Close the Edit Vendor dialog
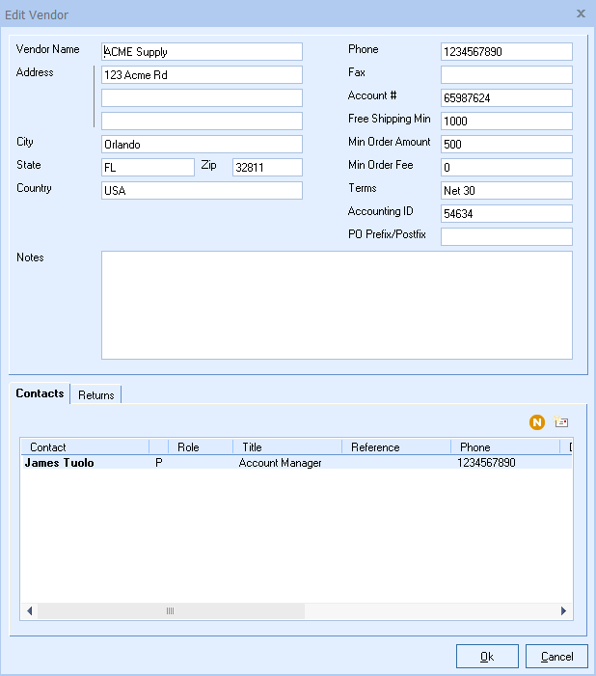The height and width of the screenshot is (676, 596). (581, 14)
